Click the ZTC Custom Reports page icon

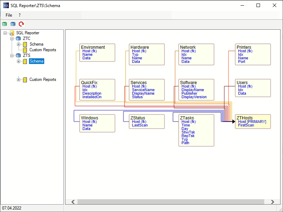coord(25,50)
